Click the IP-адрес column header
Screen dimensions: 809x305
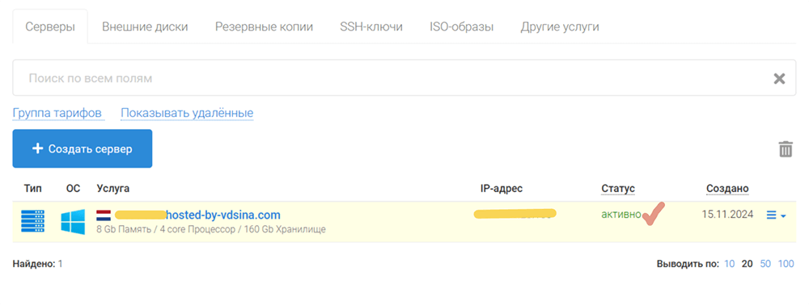click(x=502, y=189)
